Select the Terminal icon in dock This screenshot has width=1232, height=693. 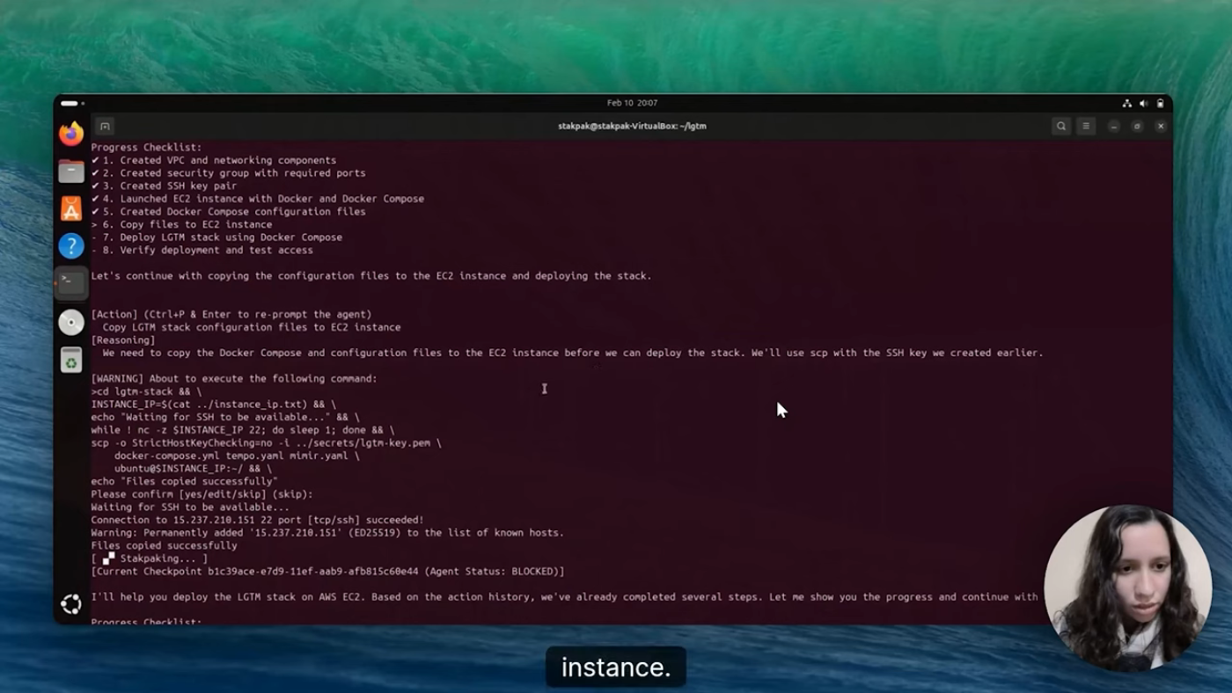71,282
